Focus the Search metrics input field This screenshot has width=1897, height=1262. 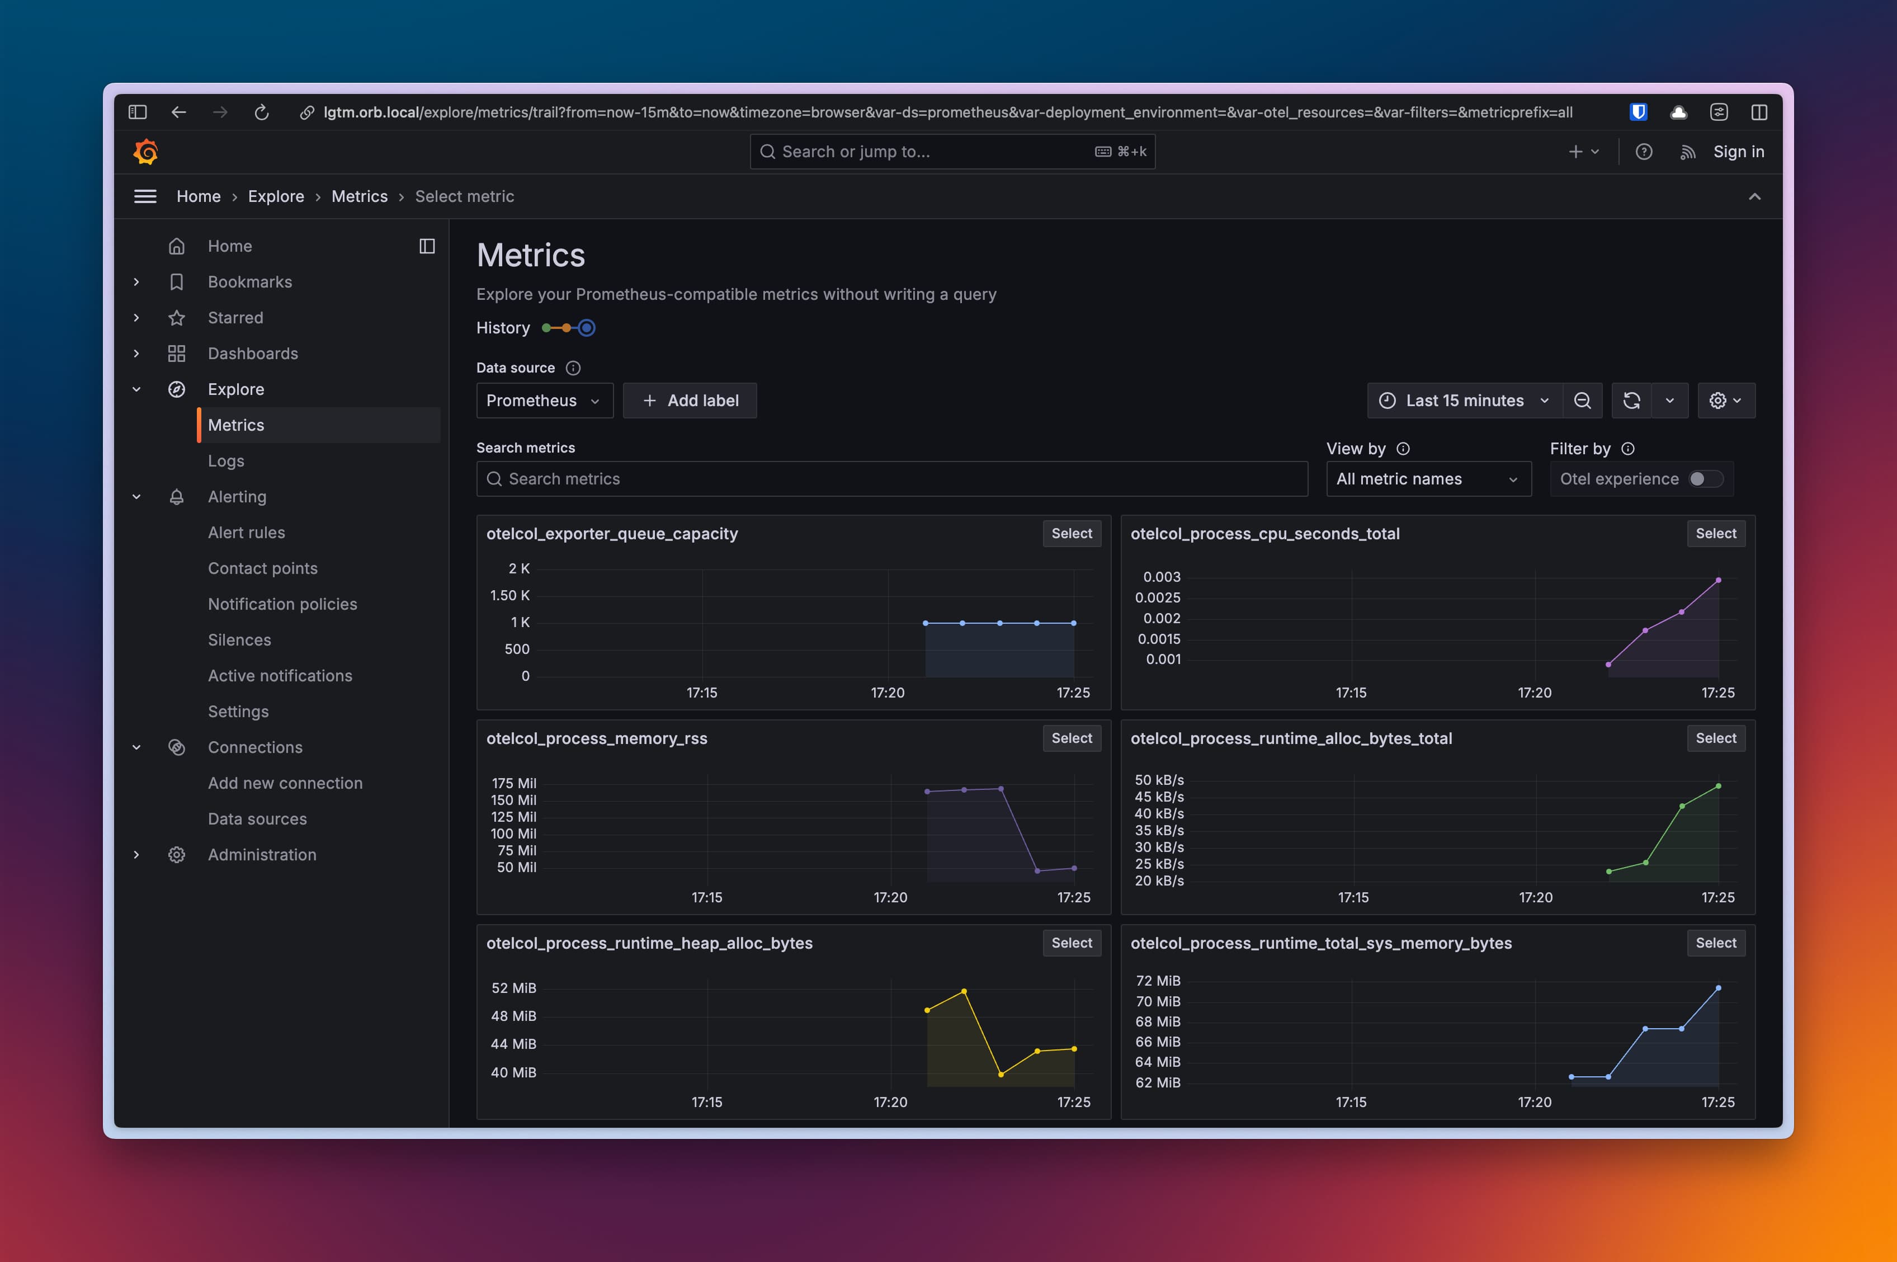891,479
